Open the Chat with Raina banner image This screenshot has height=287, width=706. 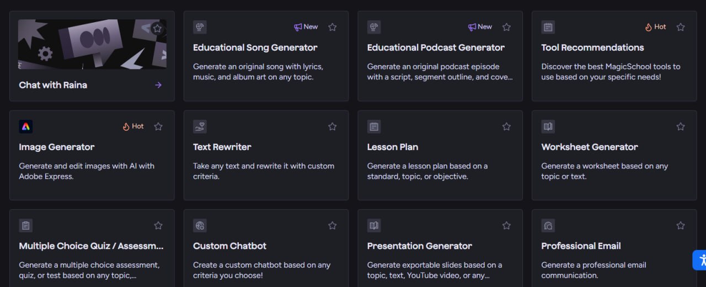[x=92, y=44]
